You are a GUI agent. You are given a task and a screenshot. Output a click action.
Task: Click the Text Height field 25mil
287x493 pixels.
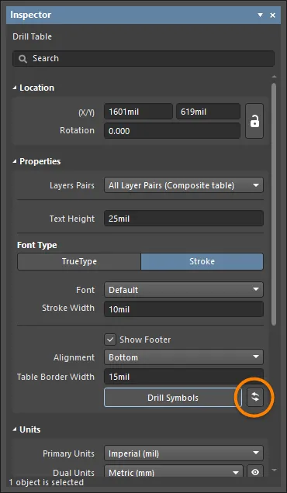(x=184, y=219)
